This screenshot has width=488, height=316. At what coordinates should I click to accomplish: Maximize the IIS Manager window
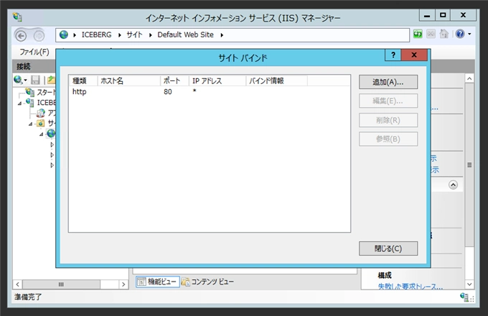pyautogui.click(x=443, y=15)
